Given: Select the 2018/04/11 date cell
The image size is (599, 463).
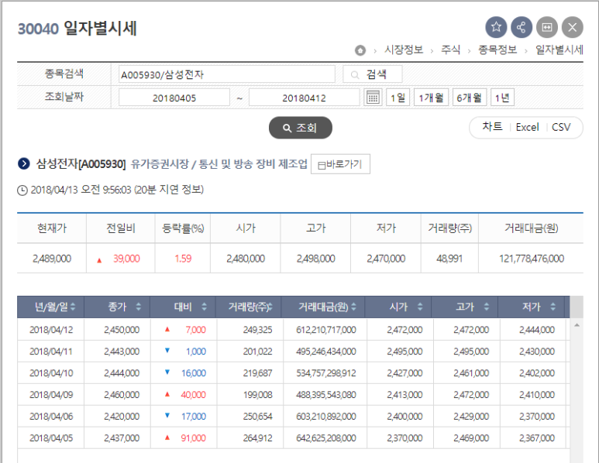Looking at the screenshot, I should tap(51, 352).
